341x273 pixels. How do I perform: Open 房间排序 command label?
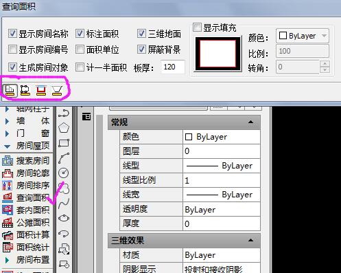pyautogui.click(x=33, y=186)
